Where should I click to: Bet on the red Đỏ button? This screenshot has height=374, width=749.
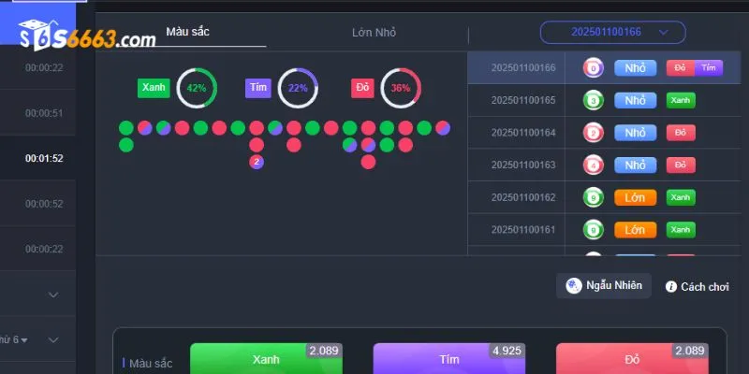click(632, 359)
